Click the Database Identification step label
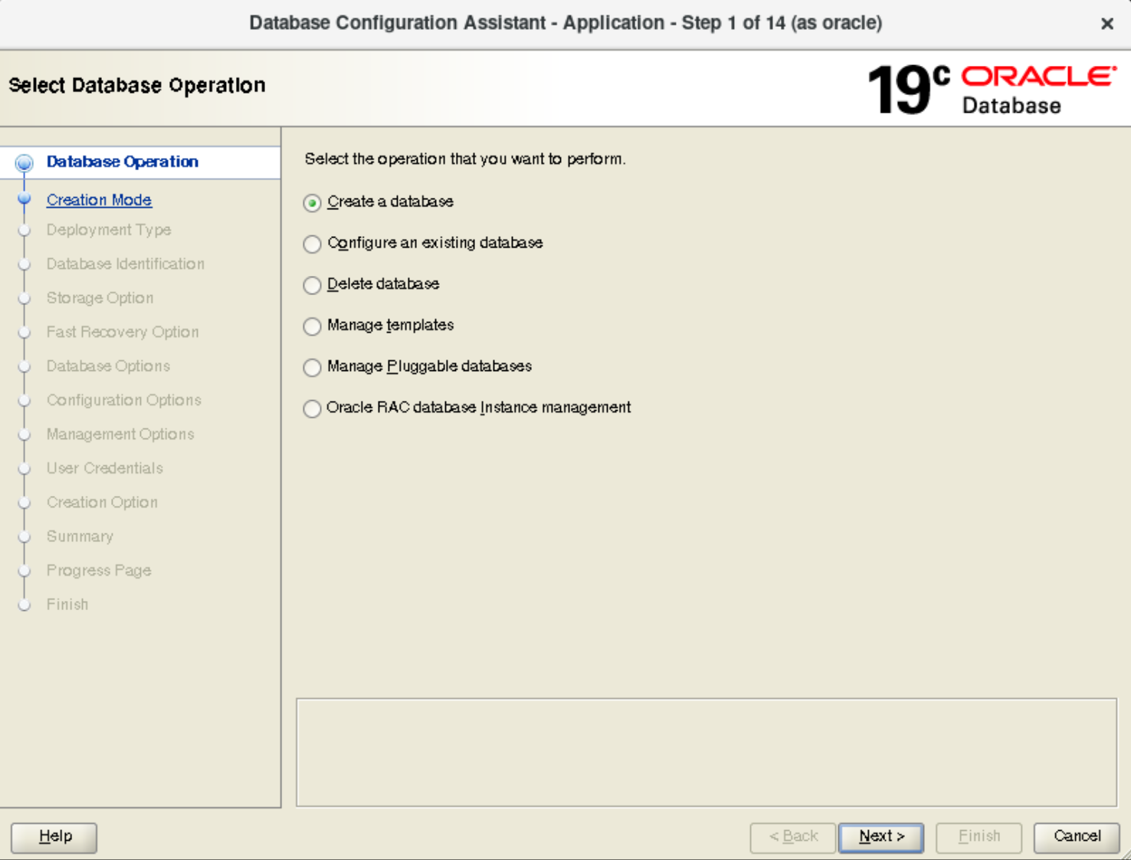The width and height of the screenshot is (1131, 860). tap(126, 264)
